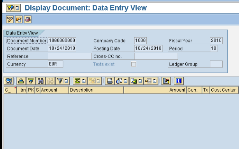Click the Document Number field
This screenshot has height=149, width=239.
[x=62, y=41]
